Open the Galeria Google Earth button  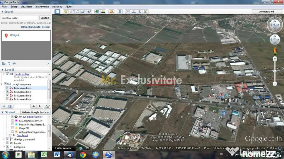tap(35, 112)
